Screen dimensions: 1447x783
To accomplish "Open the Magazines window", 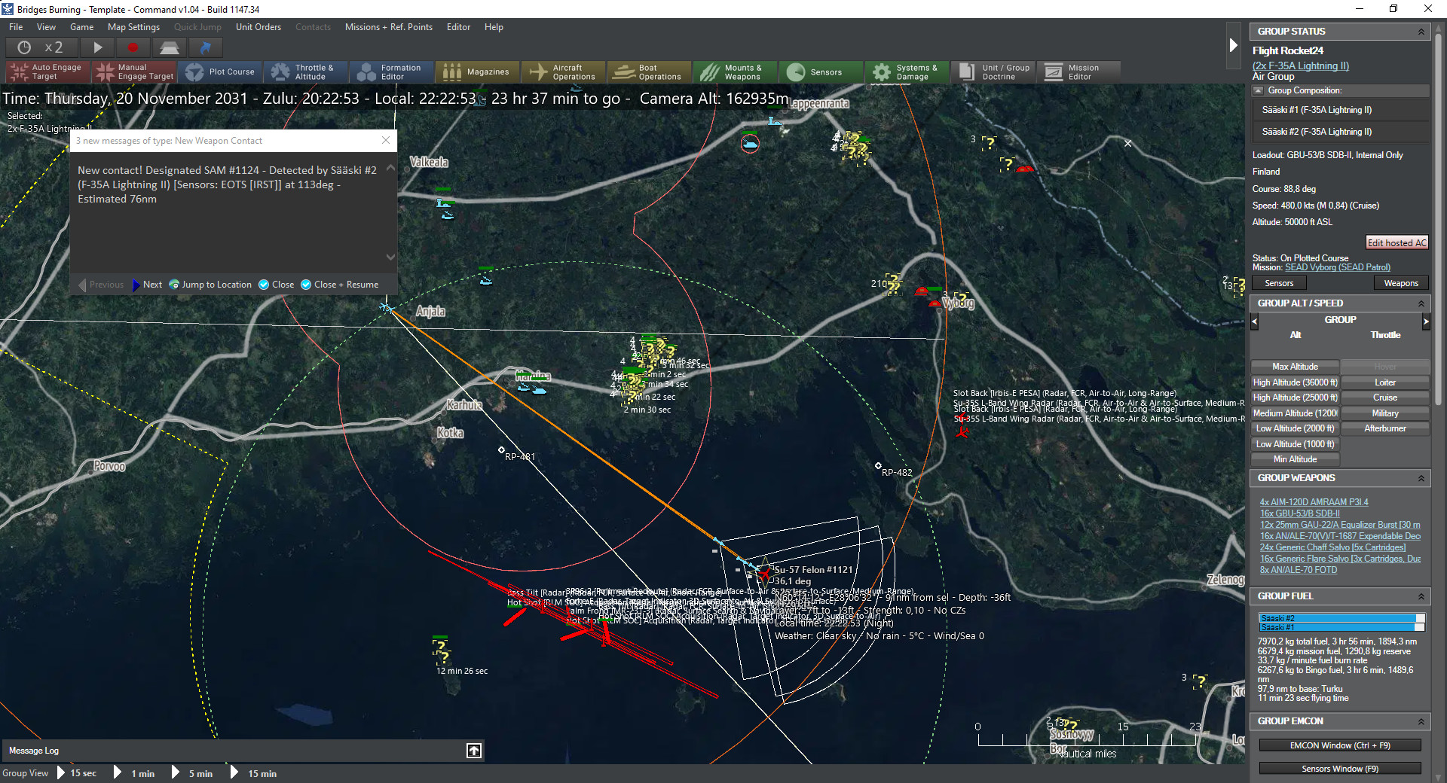I will pos(478,72).
